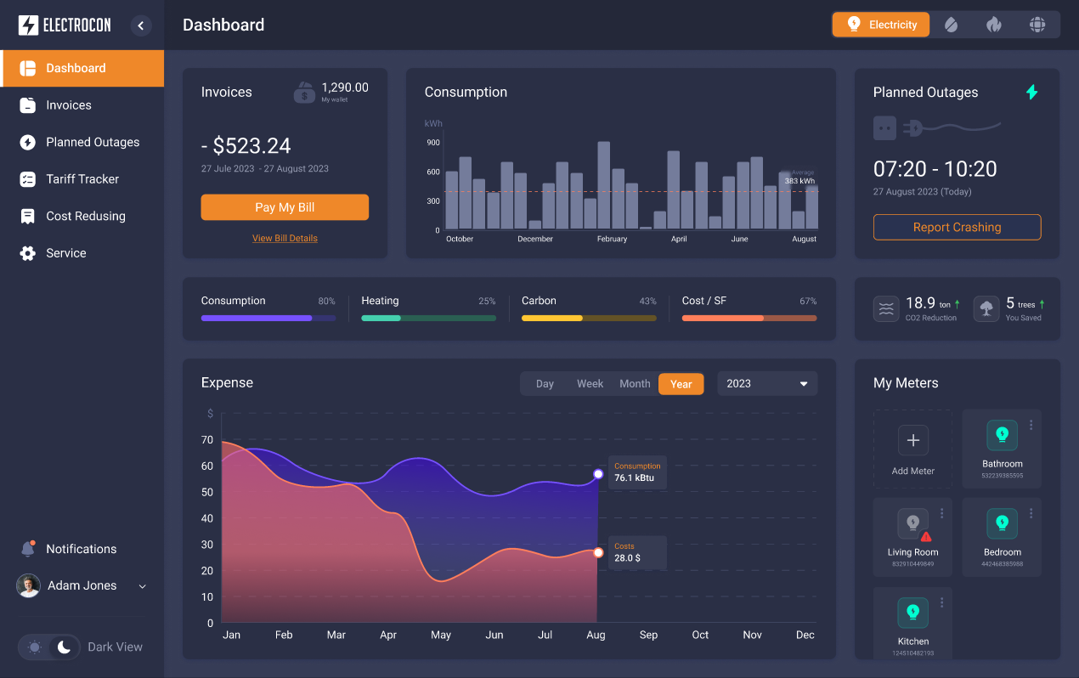Viewport: 1079px width, 678px height.
Task: Toggle the Dark View switch
Action: tap(50, 647)
